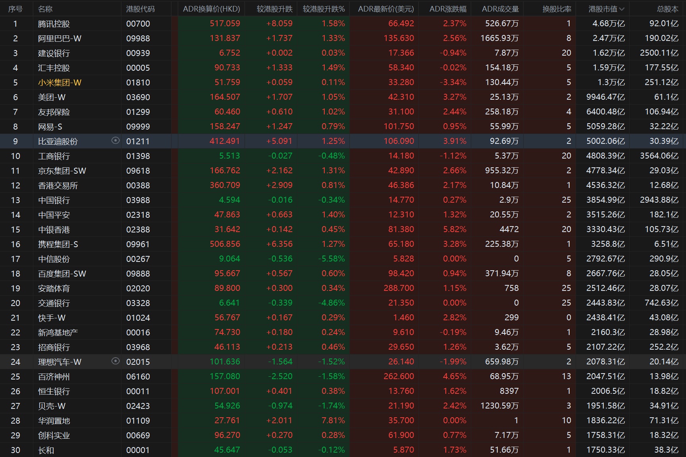Click the discount percentage -5.58%
The image size is (686, 457).
[x=331, y=259]
